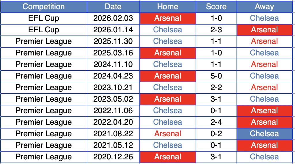Click the Away column header
Screen dimensions: 295x164
tap(264, 7)
